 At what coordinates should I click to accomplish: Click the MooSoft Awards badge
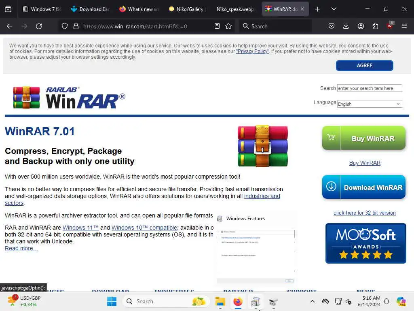pos(365,243)
